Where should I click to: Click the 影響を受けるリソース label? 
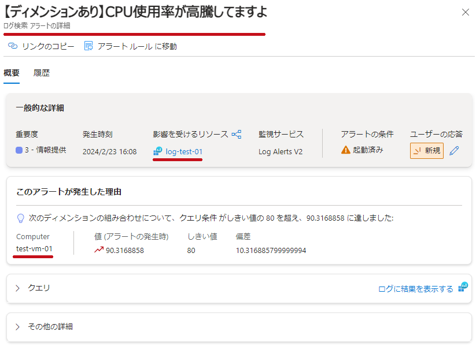(x=191, y=135)
